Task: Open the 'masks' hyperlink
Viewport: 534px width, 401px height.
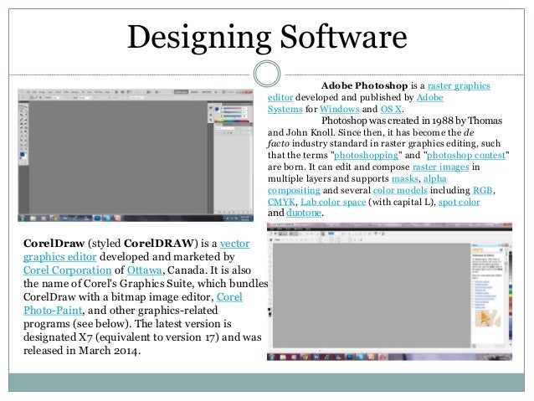Action: (x=405, y=178)
